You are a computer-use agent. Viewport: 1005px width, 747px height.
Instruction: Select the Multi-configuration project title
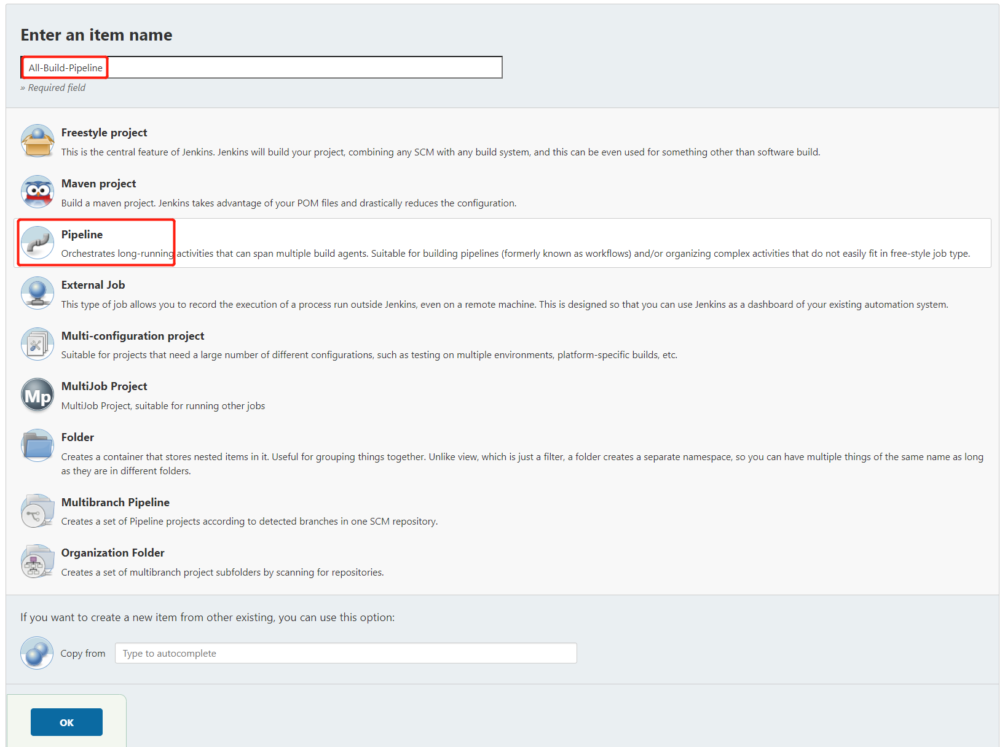[x=133, y=336]
